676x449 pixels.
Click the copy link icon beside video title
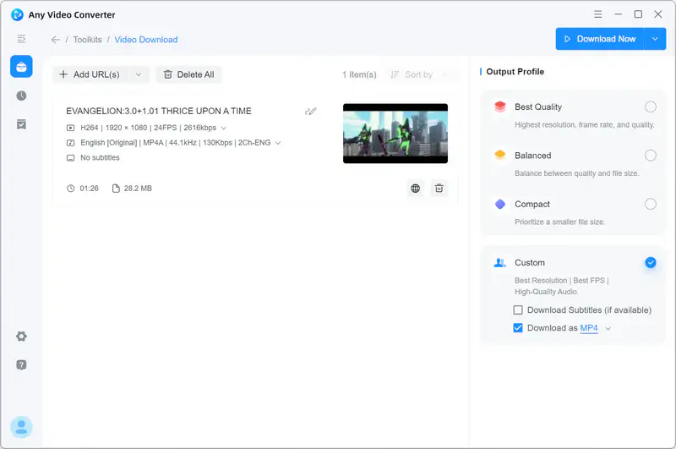tap(311, 111)
